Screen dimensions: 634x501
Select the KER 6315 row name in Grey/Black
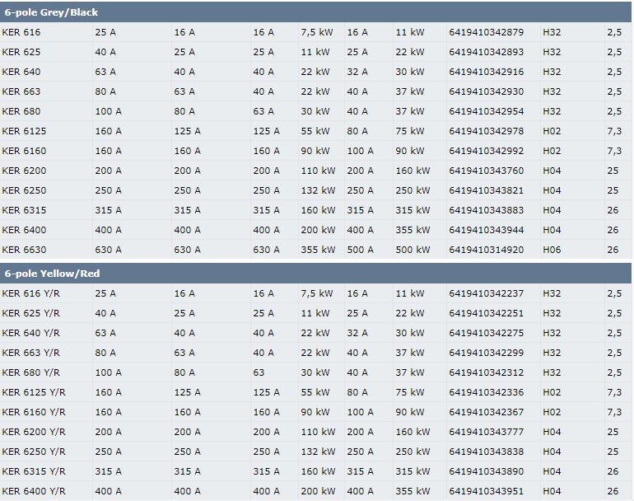(x=24, y=210)
